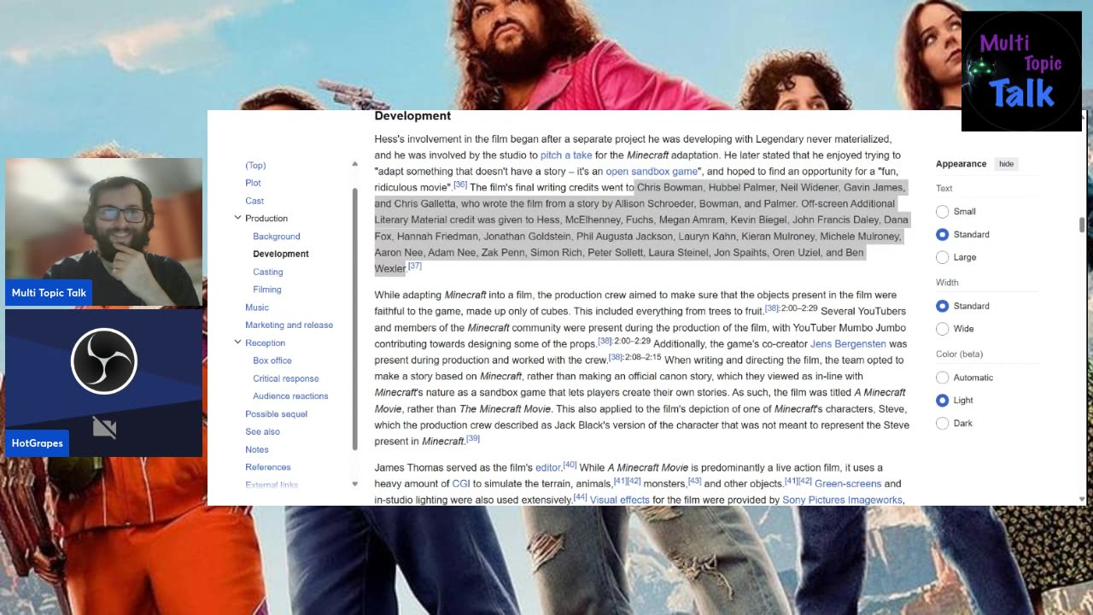Collapse the Reception section in contents
The image size is (1093, 615).
(x=238, y=343)
